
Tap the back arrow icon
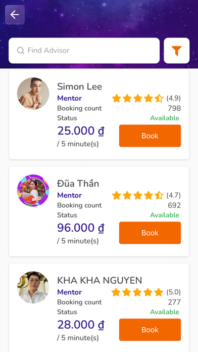(15, 15)
